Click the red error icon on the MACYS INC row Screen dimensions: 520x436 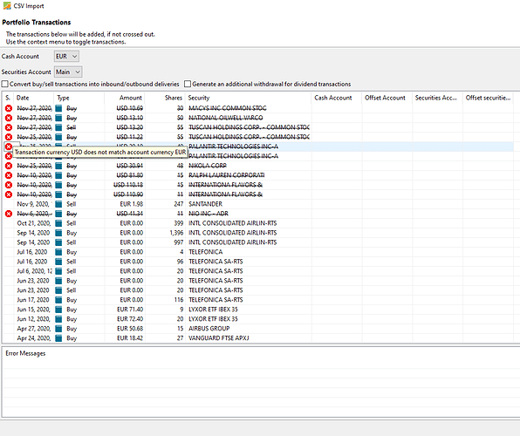pos(9,108)
